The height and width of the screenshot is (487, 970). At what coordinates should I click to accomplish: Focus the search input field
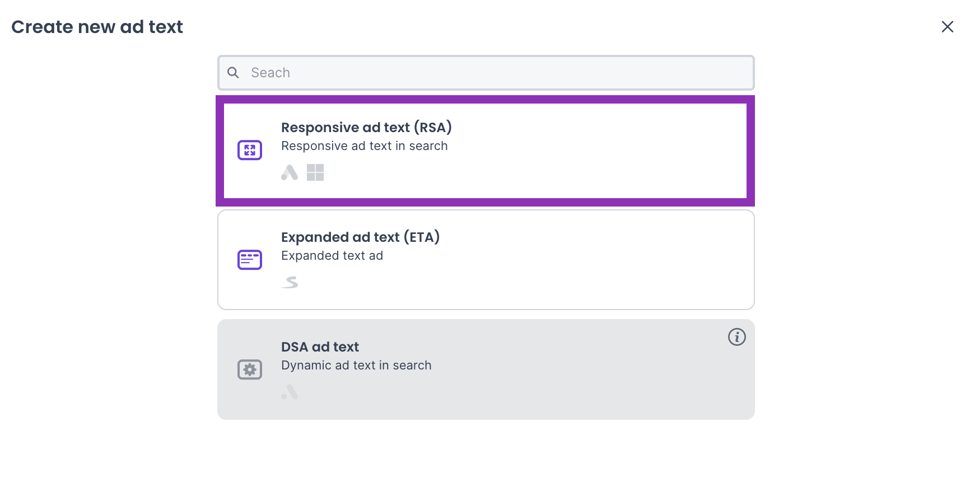pyautogui.click(x=493, y=73)
